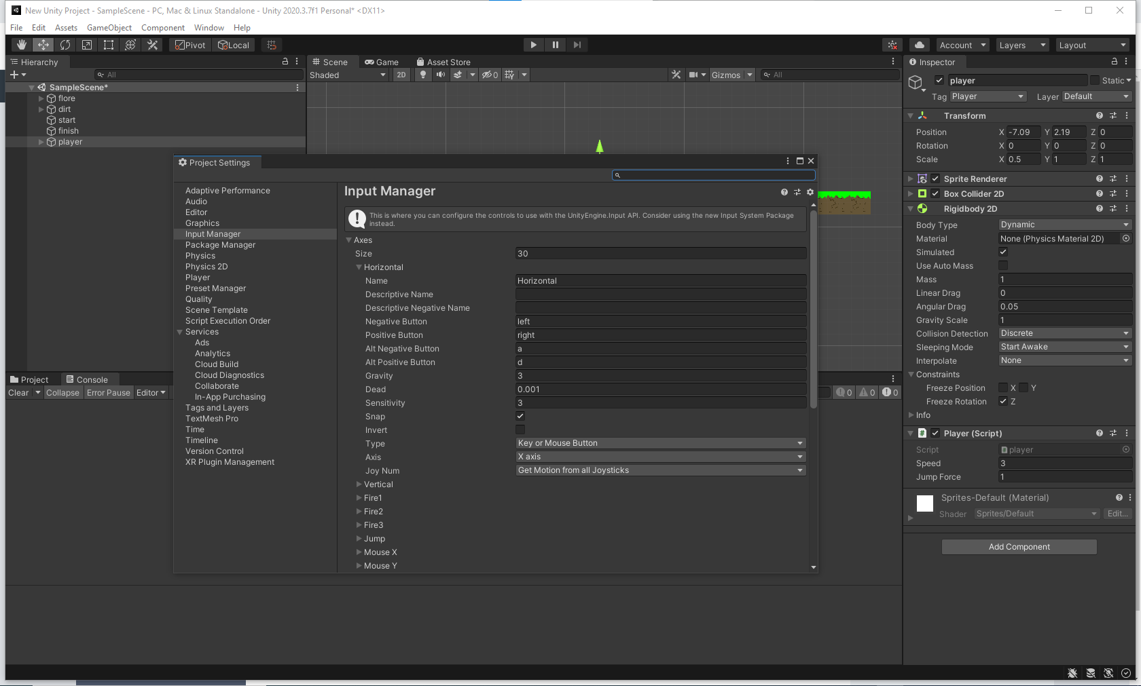Toggle scene lighting bulb icon
Image resolution: width=1141 pixels, height=686 pixels.
click(423, 75)
